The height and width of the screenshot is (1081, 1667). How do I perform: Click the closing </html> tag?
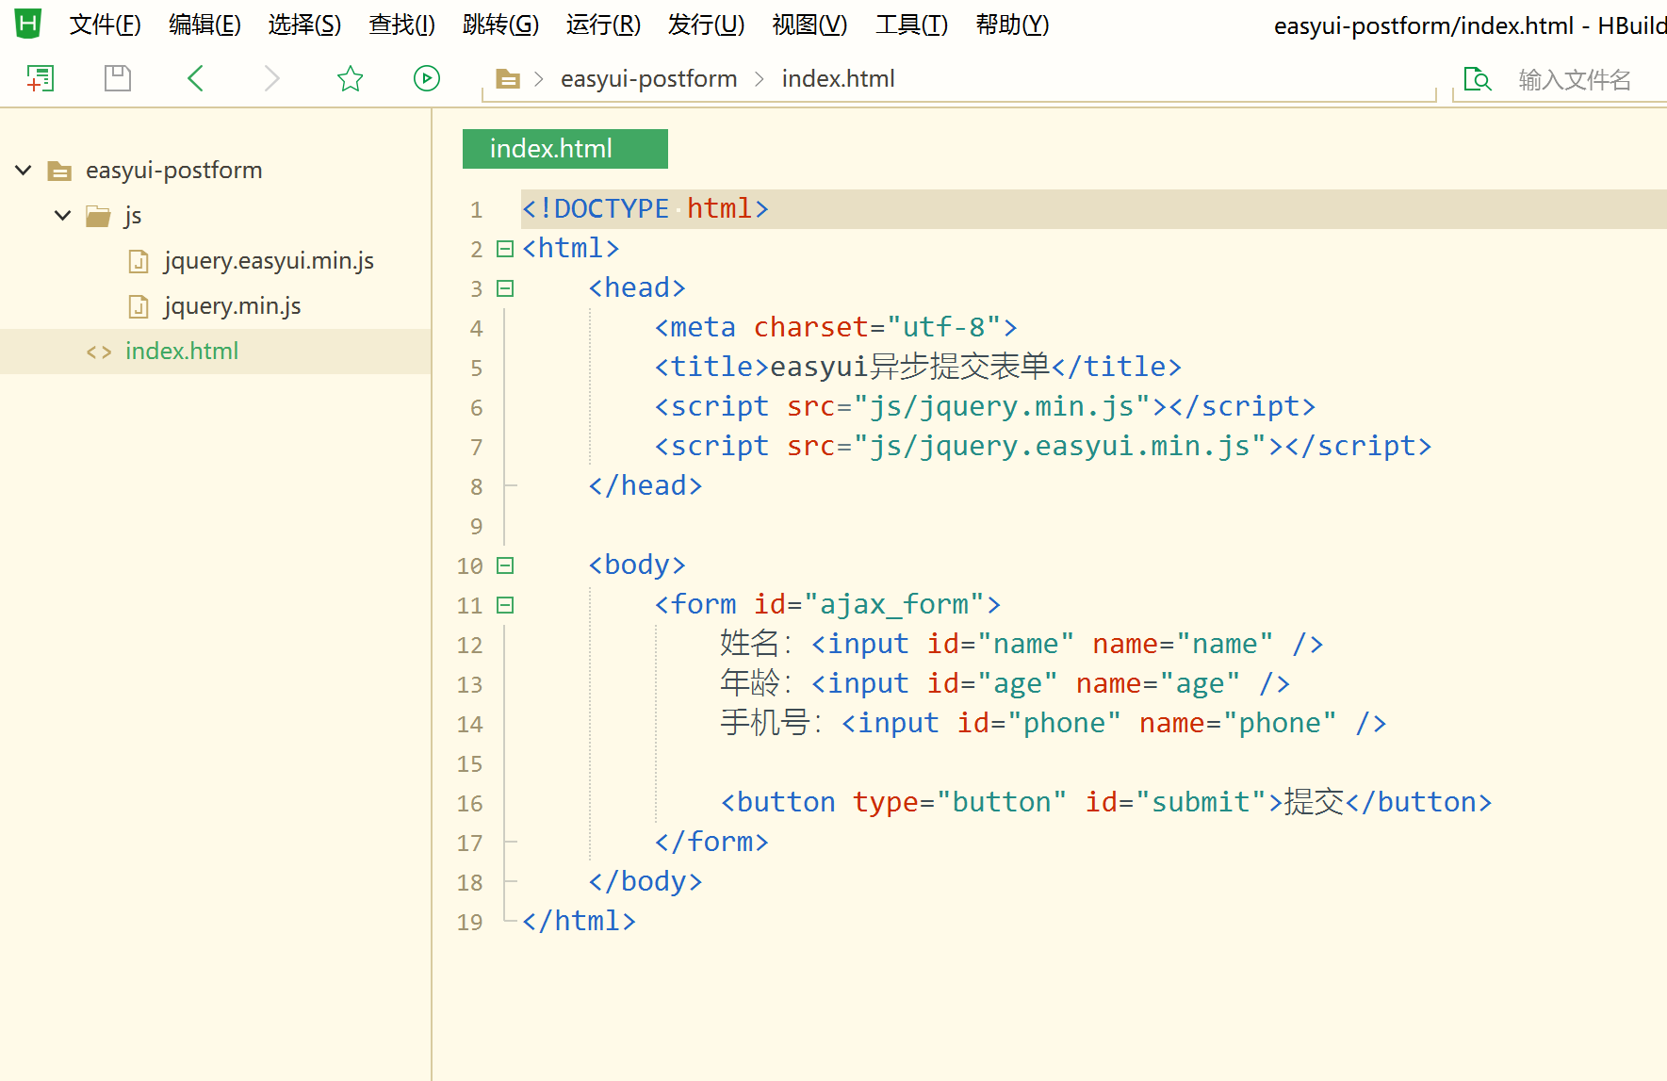580,922
